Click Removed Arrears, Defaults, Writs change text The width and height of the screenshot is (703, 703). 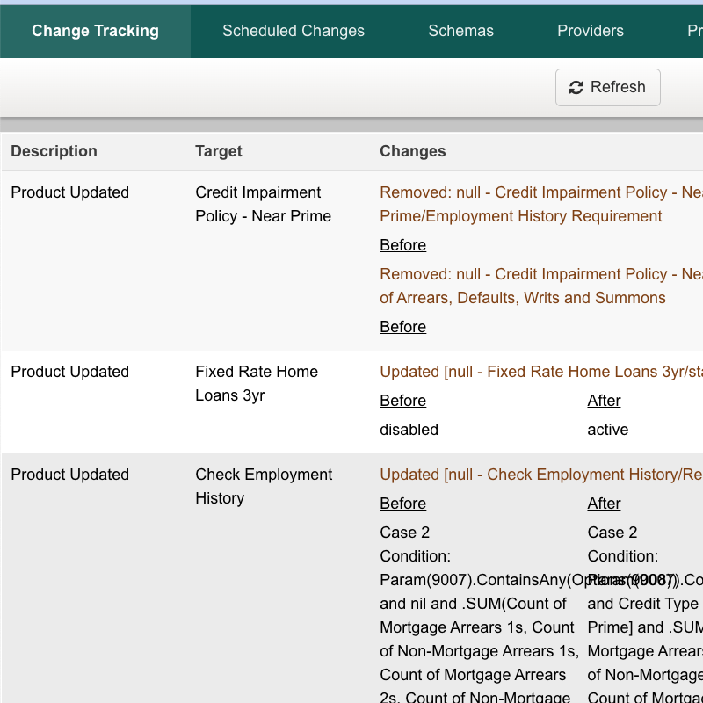pos(541,286)
